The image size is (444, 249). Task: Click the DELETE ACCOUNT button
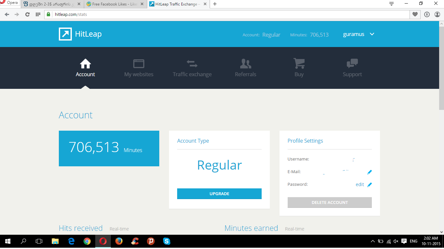click(x=330, y=202)
